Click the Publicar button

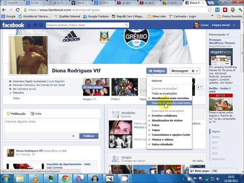coord(89,136)
